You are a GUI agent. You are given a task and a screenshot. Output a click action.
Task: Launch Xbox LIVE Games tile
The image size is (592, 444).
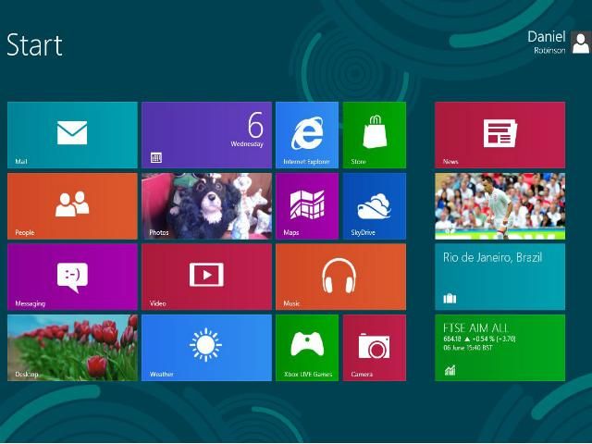click(307, 348)
